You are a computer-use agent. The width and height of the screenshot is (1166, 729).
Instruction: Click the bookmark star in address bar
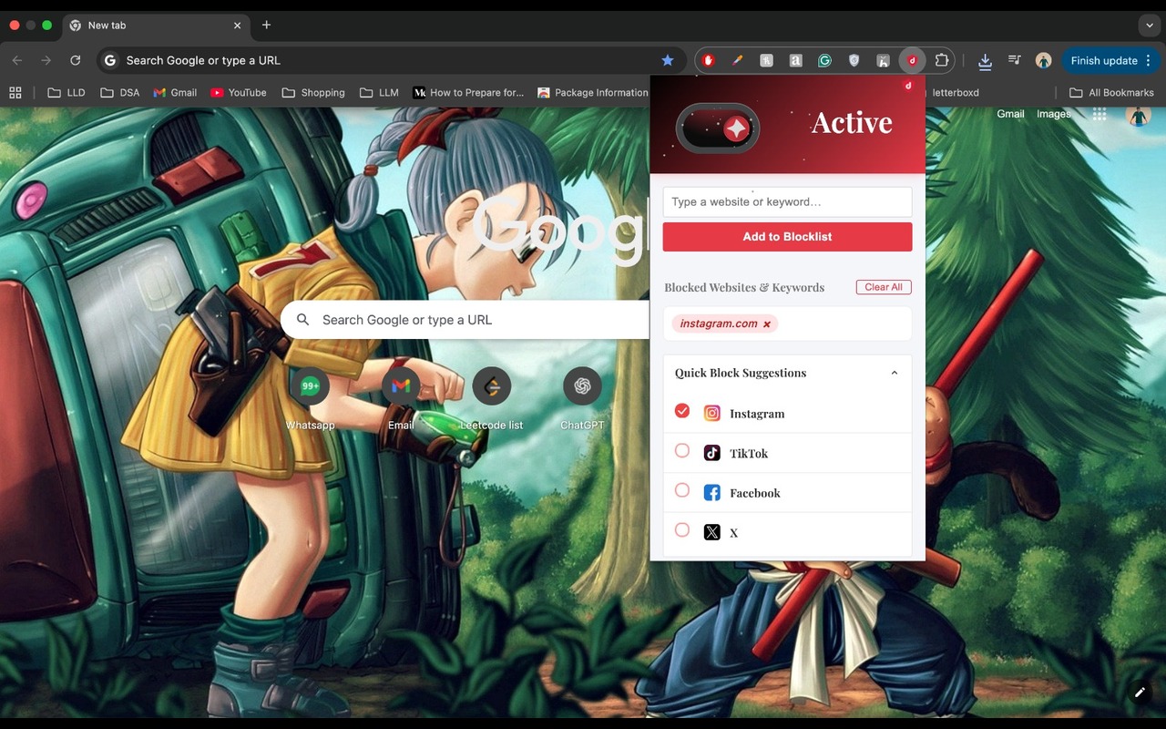tap(668, 60)
